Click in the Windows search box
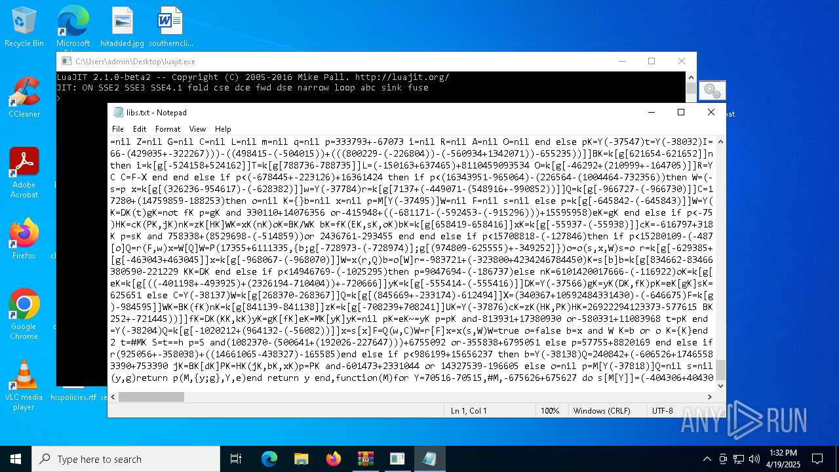This screenshot has height=472, width=839. (x=126, y=459)
